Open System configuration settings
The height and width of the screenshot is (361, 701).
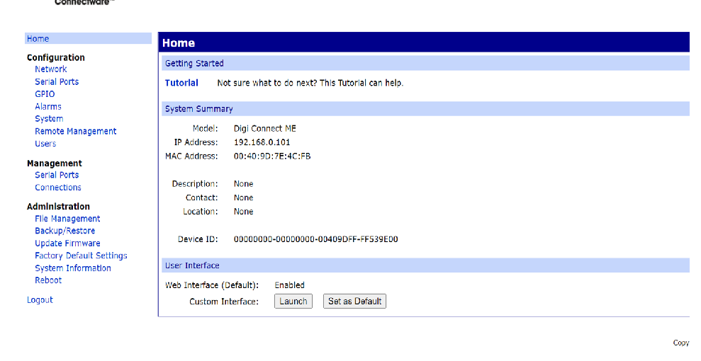point(49,119)
